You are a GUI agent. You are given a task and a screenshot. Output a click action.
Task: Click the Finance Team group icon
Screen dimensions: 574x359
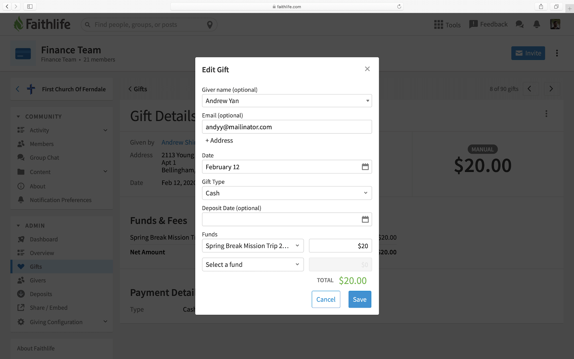coord(23,53)
